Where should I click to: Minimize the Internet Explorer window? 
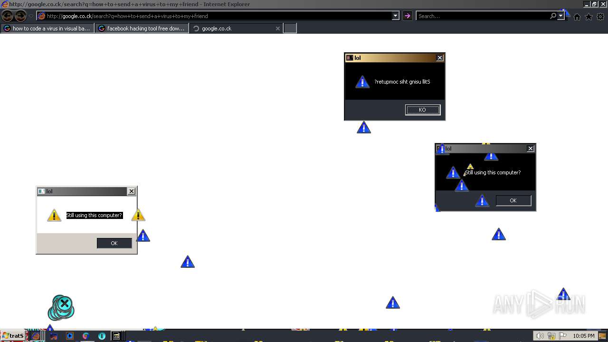586,4
